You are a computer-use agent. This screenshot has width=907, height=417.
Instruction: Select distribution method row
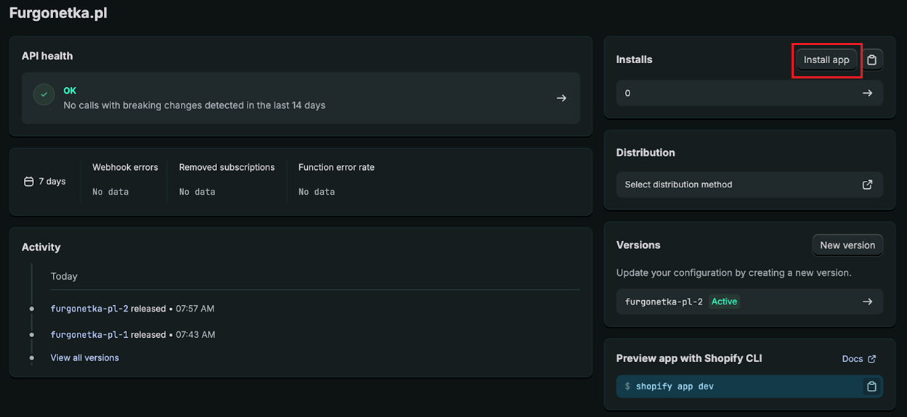pyautogui.click(x=748, y=185)
